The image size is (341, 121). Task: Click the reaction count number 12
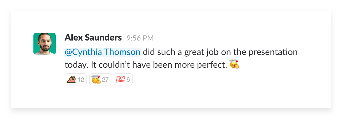[x=81, y=80]
